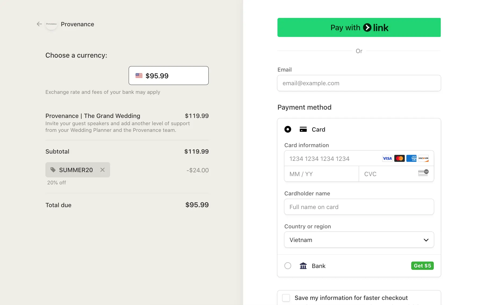Select the $95.99 USD currency option
484x305 pixels.
[169, 76]
